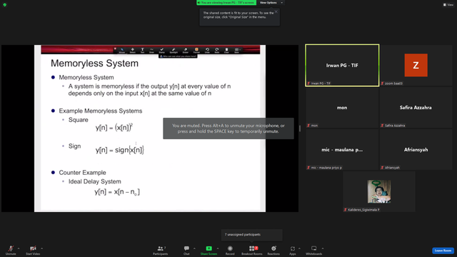Unmute the microphone in Zoom toolbar
Screen dimensions: 457x257
pyautogui.click(x=11, y=250)
